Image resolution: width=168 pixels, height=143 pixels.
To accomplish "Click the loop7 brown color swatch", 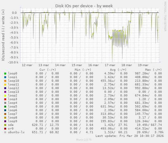I will pos(5,114).
